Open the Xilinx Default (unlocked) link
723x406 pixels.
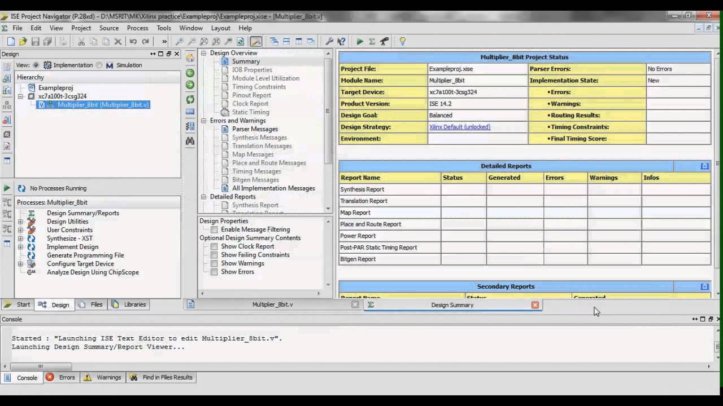coord(460,127)
